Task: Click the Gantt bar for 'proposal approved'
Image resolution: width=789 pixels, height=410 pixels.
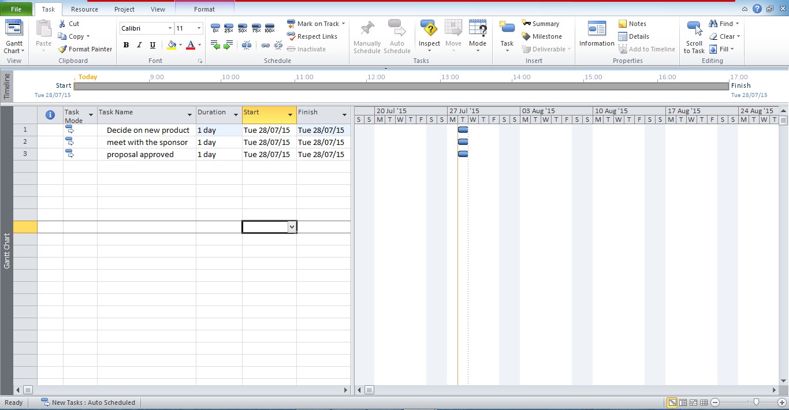Action: point(463,154)
